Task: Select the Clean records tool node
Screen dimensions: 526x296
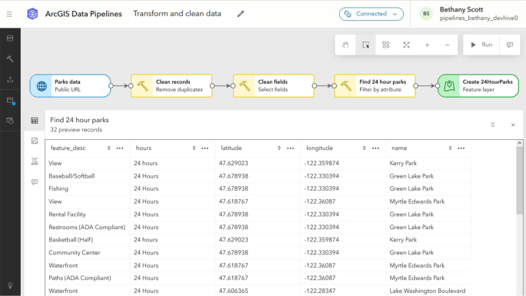Action: (171, 86)
